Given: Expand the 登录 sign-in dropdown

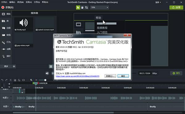Looking at the screenshot, I should pyautogui.click(x=158, y=2).
